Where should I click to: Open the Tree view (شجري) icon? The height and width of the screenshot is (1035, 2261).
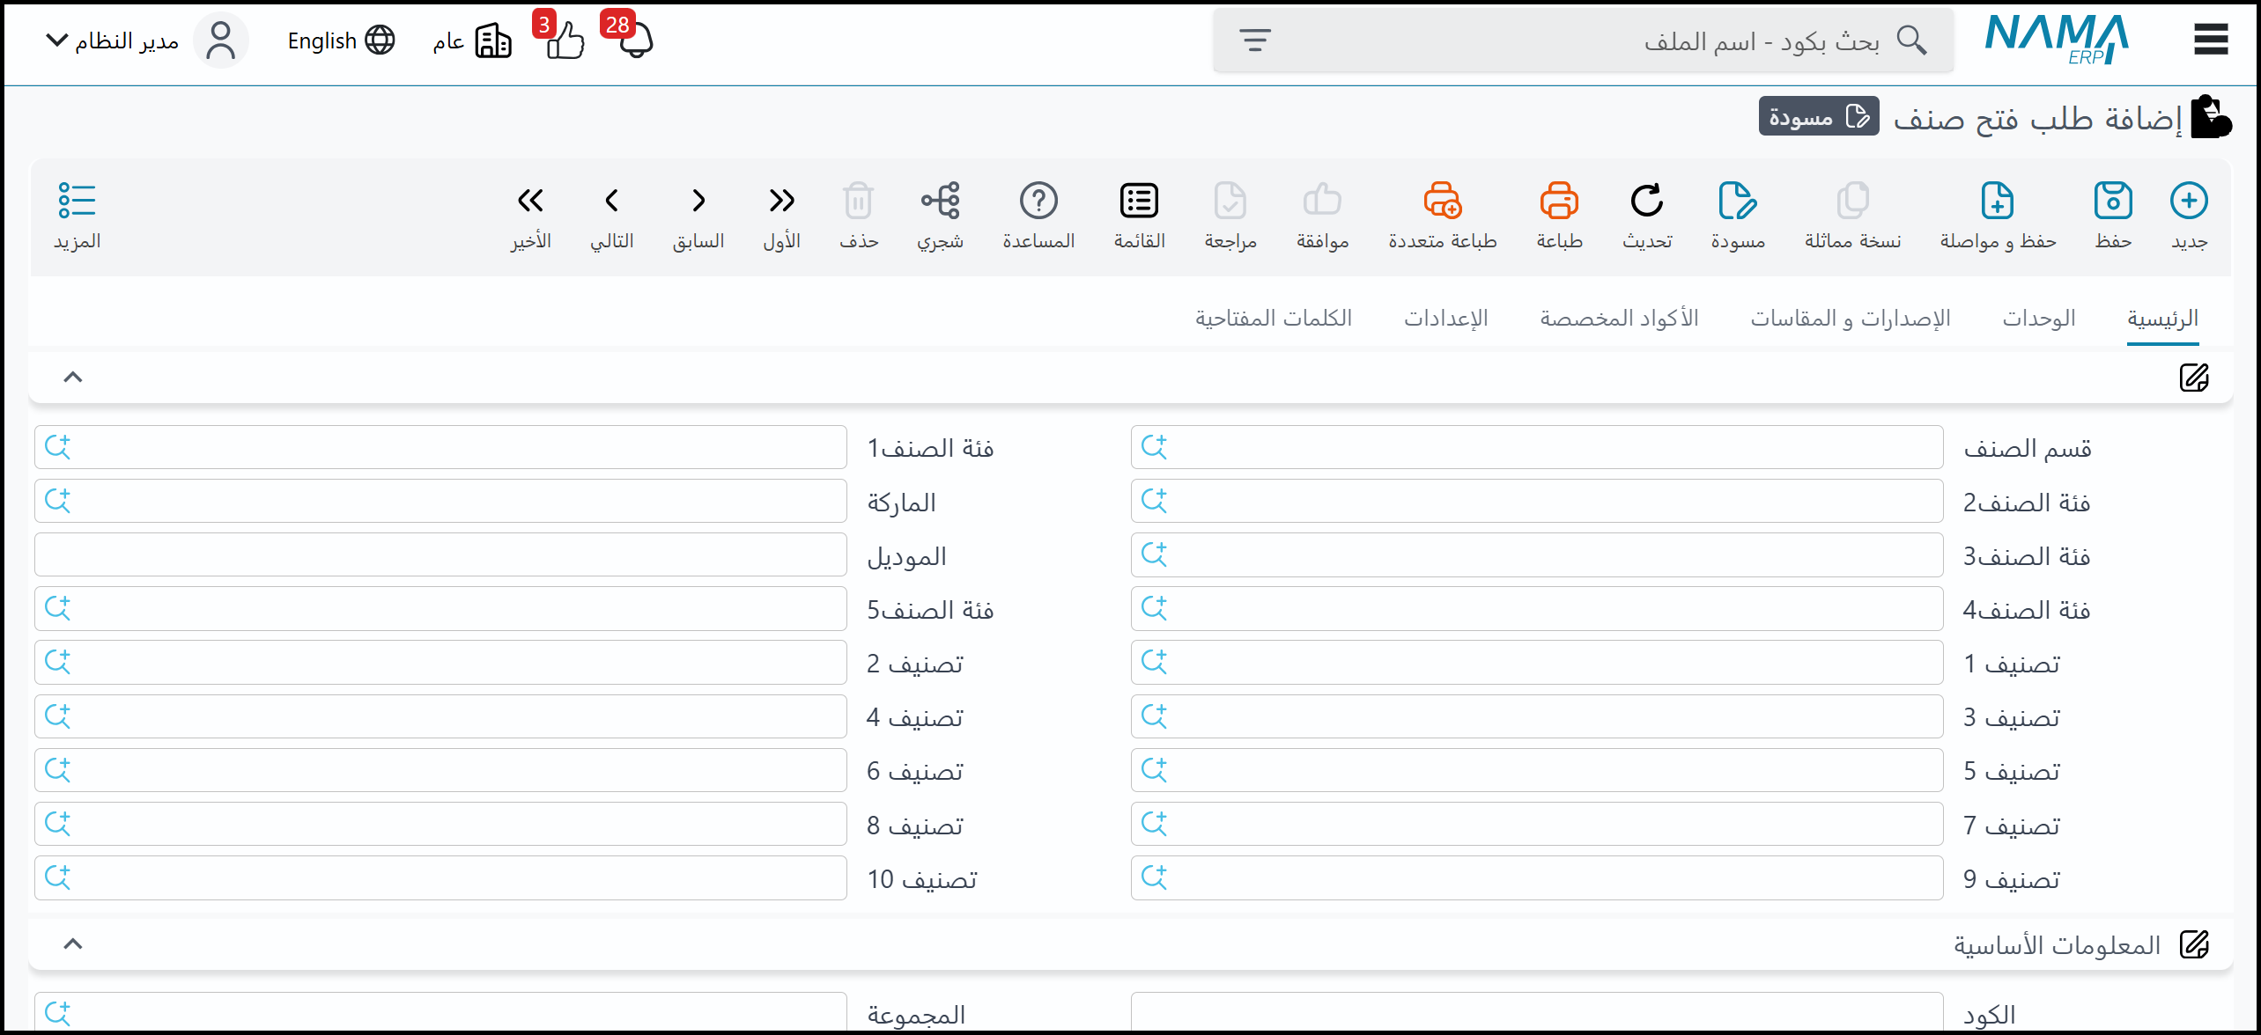(940, 202)
